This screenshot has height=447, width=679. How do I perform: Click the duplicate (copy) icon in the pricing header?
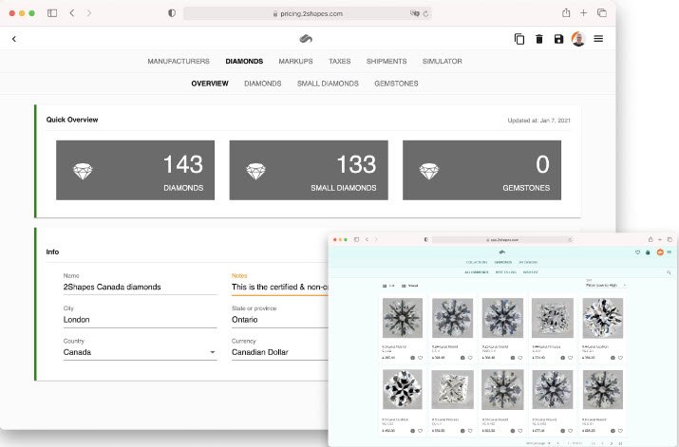(x=519, y=39)
